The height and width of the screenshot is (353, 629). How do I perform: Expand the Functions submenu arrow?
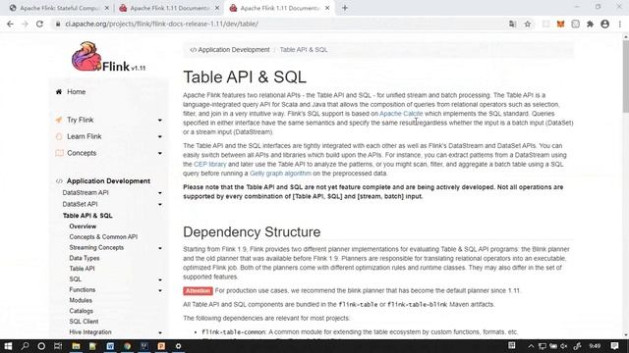click(159, 290)
